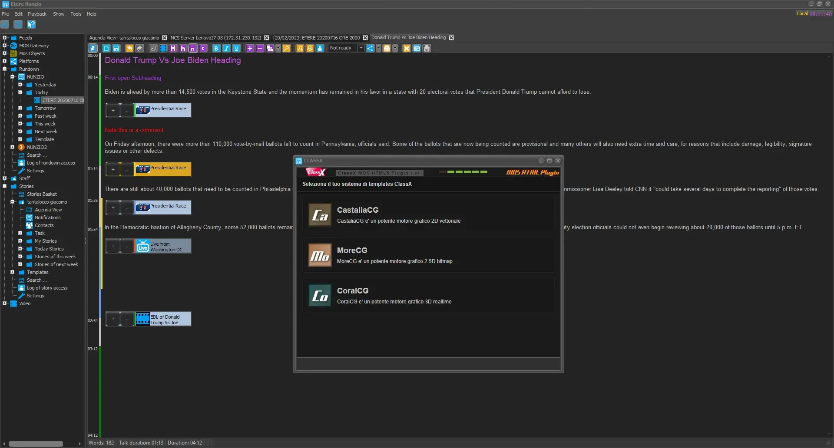Screen dimensions: 834x448
Task: Expand the Tomorrow folder
Action: (20, 108)
